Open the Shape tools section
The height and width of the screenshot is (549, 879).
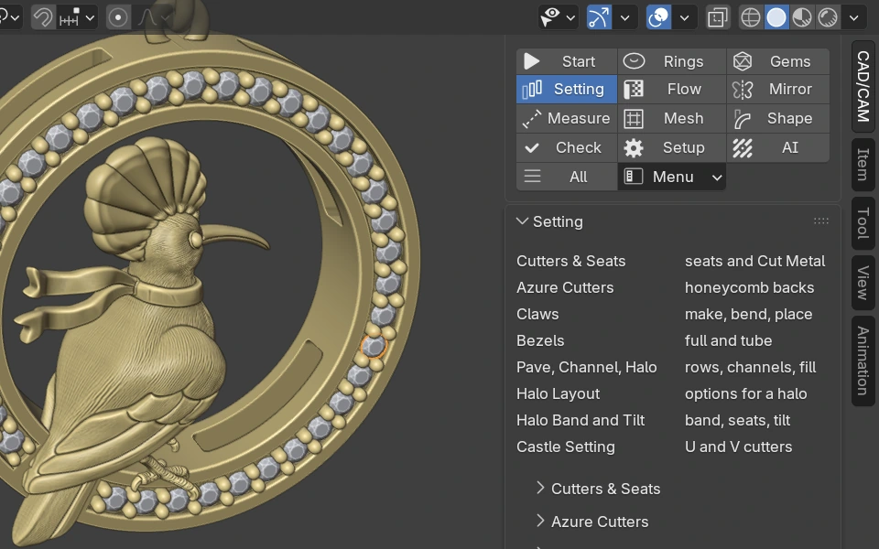coord(778,118)
